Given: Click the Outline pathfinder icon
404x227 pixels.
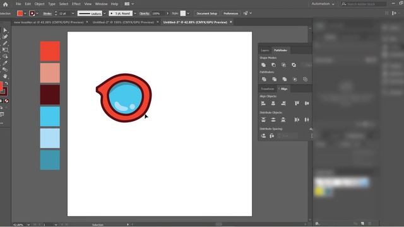Looking at the screenshot, I should pyautogui.click(x=305, y=79).
